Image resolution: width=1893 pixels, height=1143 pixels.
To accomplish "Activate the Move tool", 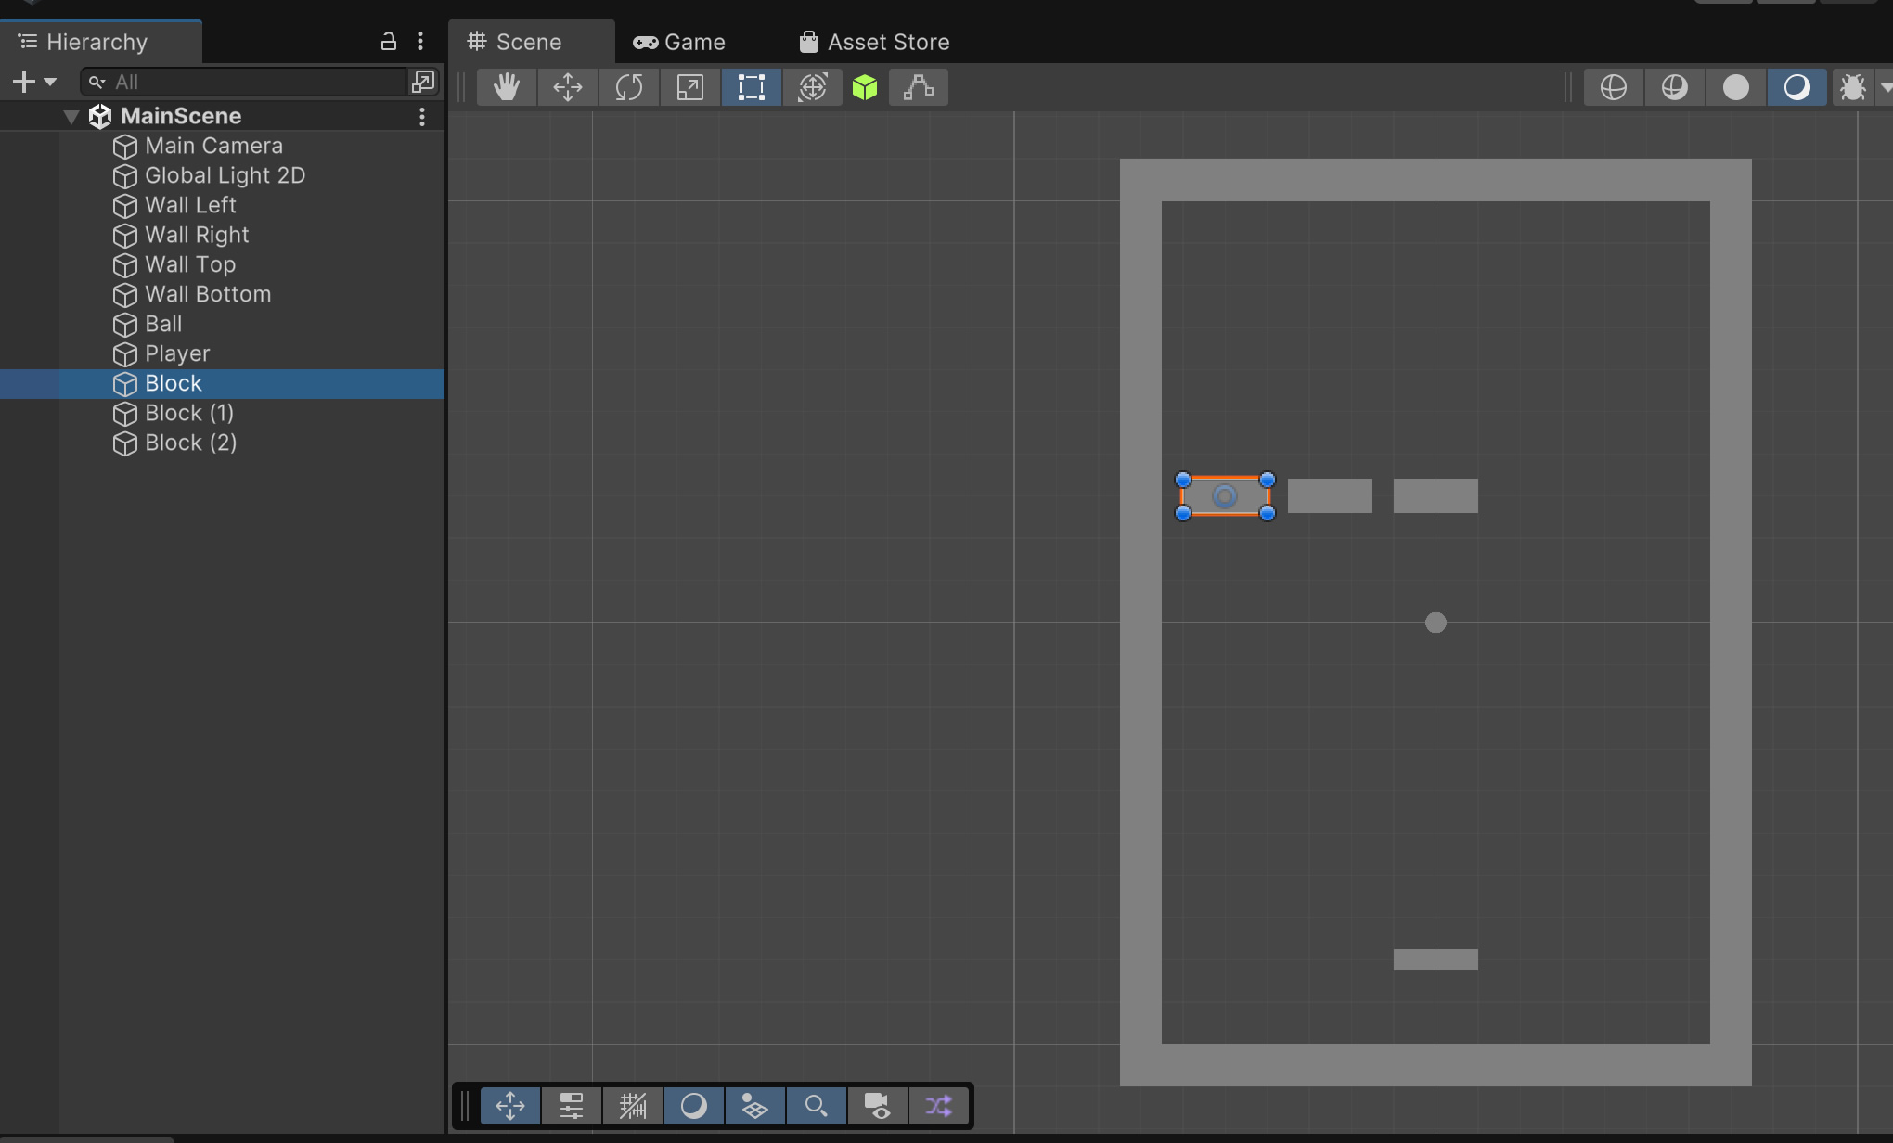I will click(567, 86).
